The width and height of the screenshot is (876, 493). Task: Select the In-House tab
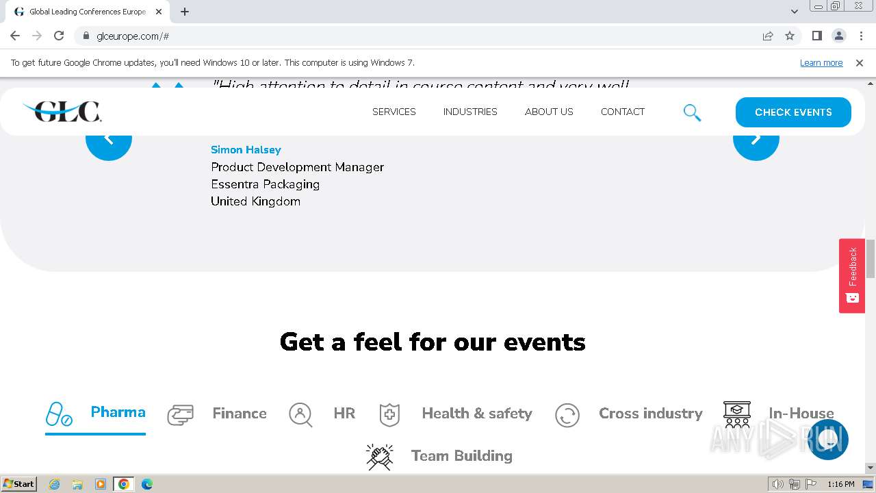coord(779,414)
